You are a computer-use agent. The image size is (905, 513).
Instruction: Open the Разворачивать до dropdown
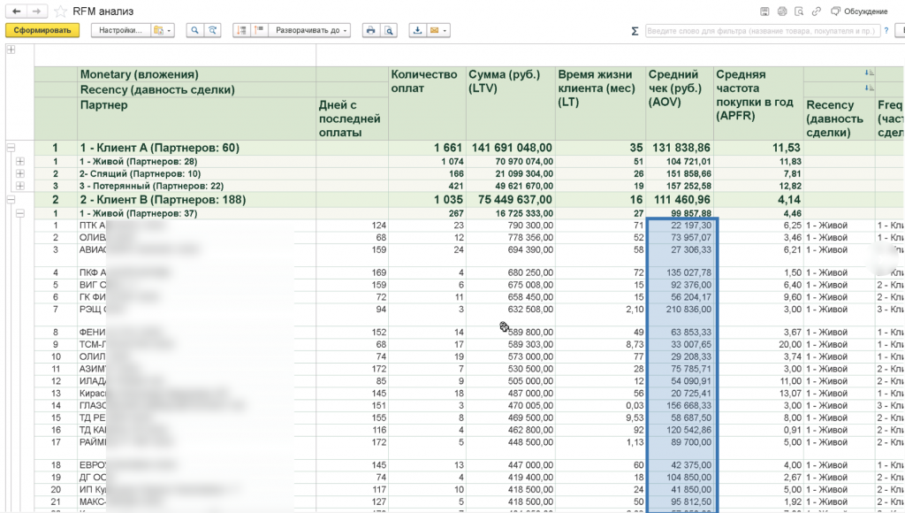point(310,30)
